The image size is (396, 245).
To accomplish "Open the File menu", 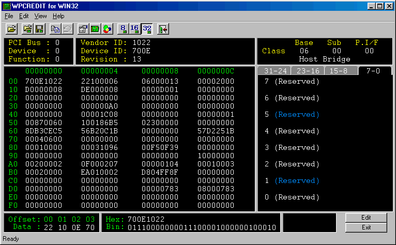I will pos(9,16).
